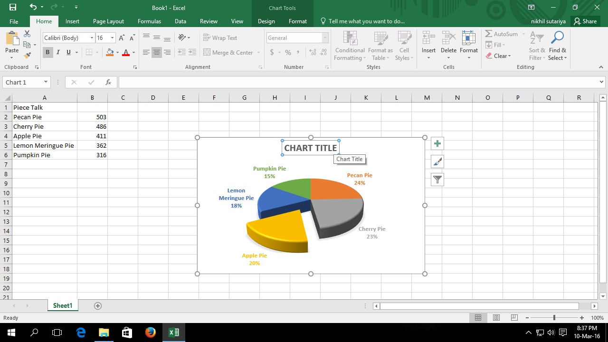608x342 pixels.
Task: Switch to the Page Layout tab
Action: (x=108, y=21)
